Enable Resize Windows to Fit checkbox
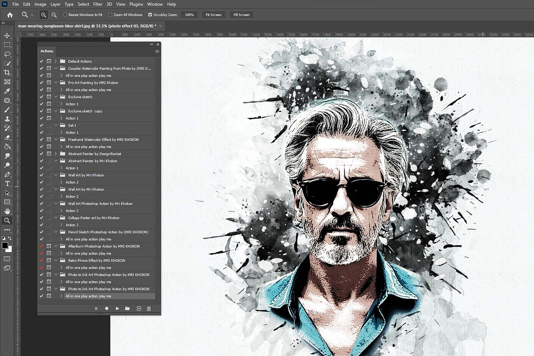 point(65,15)
